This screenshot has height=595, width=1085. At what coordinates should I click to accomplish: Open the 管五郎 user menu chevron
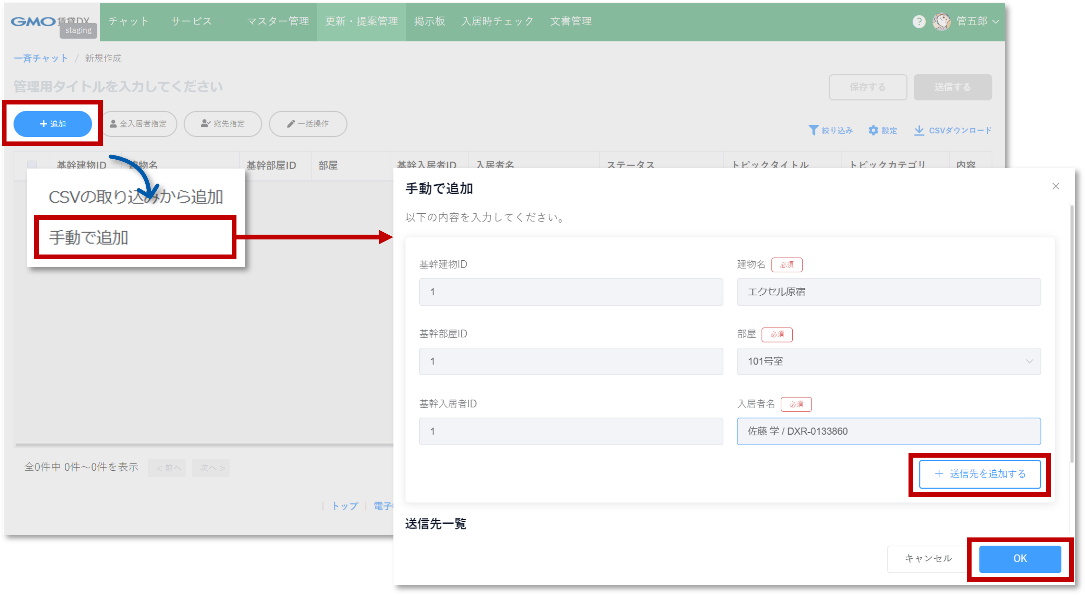[x=996, y=22]
